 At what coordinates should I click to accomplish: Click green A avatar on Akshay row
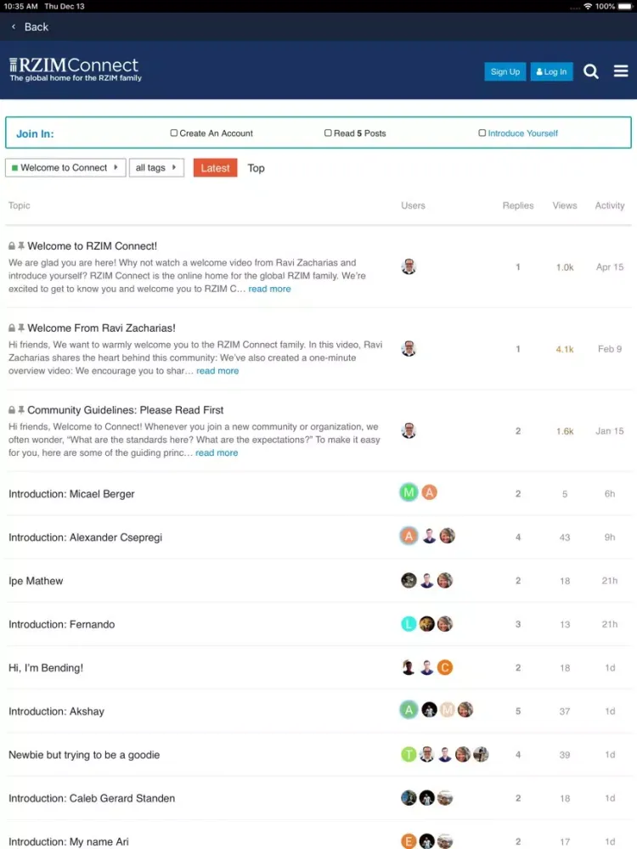click(409, 710)
